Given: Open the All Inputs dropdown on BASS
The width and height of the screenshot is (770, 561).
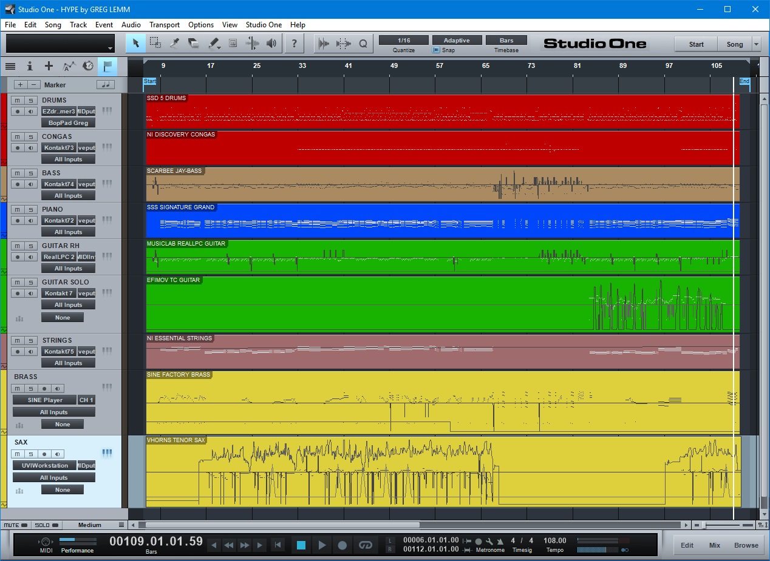Looking at the screenshot, I should point(69,195).
